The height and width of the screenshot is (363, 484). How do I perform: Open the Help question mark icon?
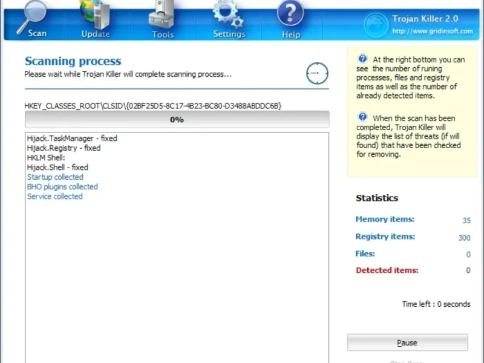(x=290, y=13)
